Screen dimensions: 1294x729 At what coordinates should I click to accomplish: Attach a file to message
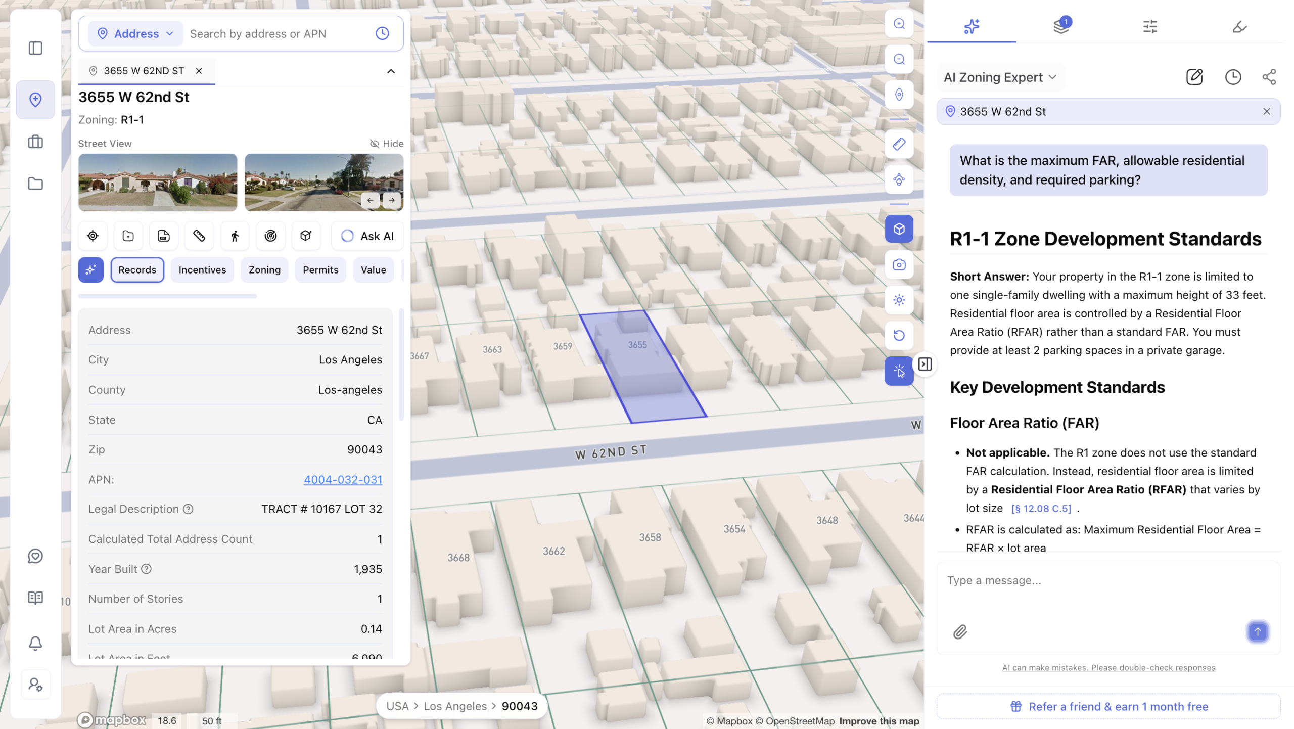(960, 631)
